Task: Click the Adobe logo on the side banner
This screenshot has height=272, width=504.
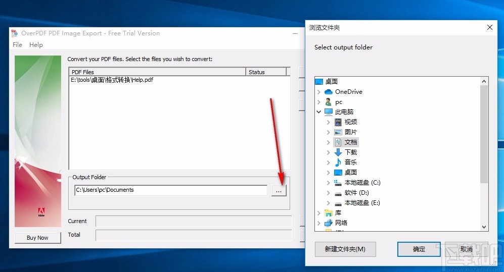Action: click(x=41, y=212)
